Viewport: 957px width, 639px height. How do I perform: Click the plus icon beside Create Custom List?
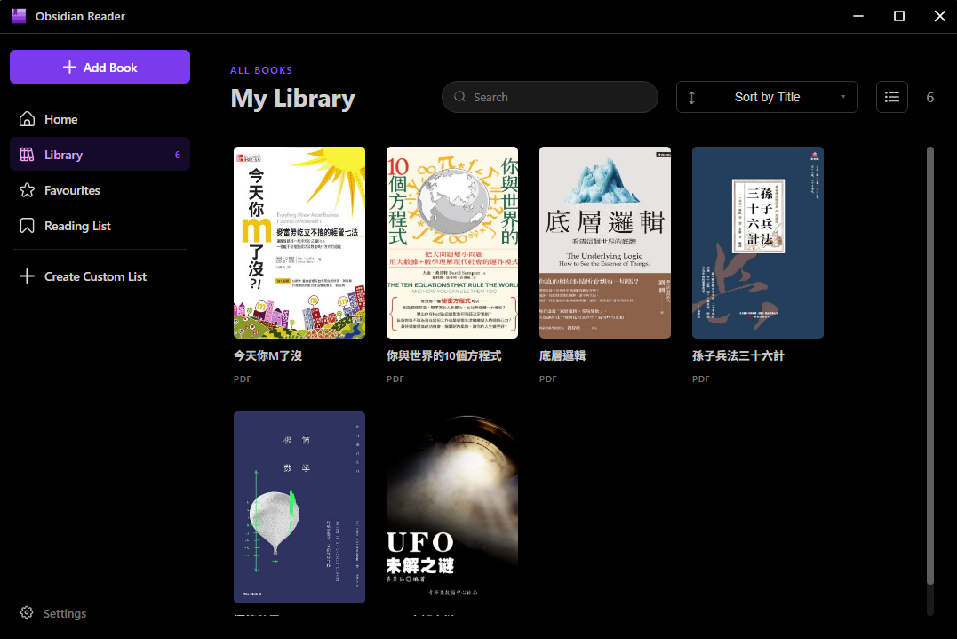(x=27, y=276)
